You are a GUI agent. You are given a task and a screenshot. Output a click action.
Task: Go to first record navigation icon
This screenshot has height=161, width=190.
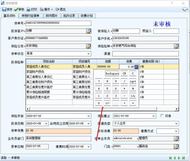point(170,158)
